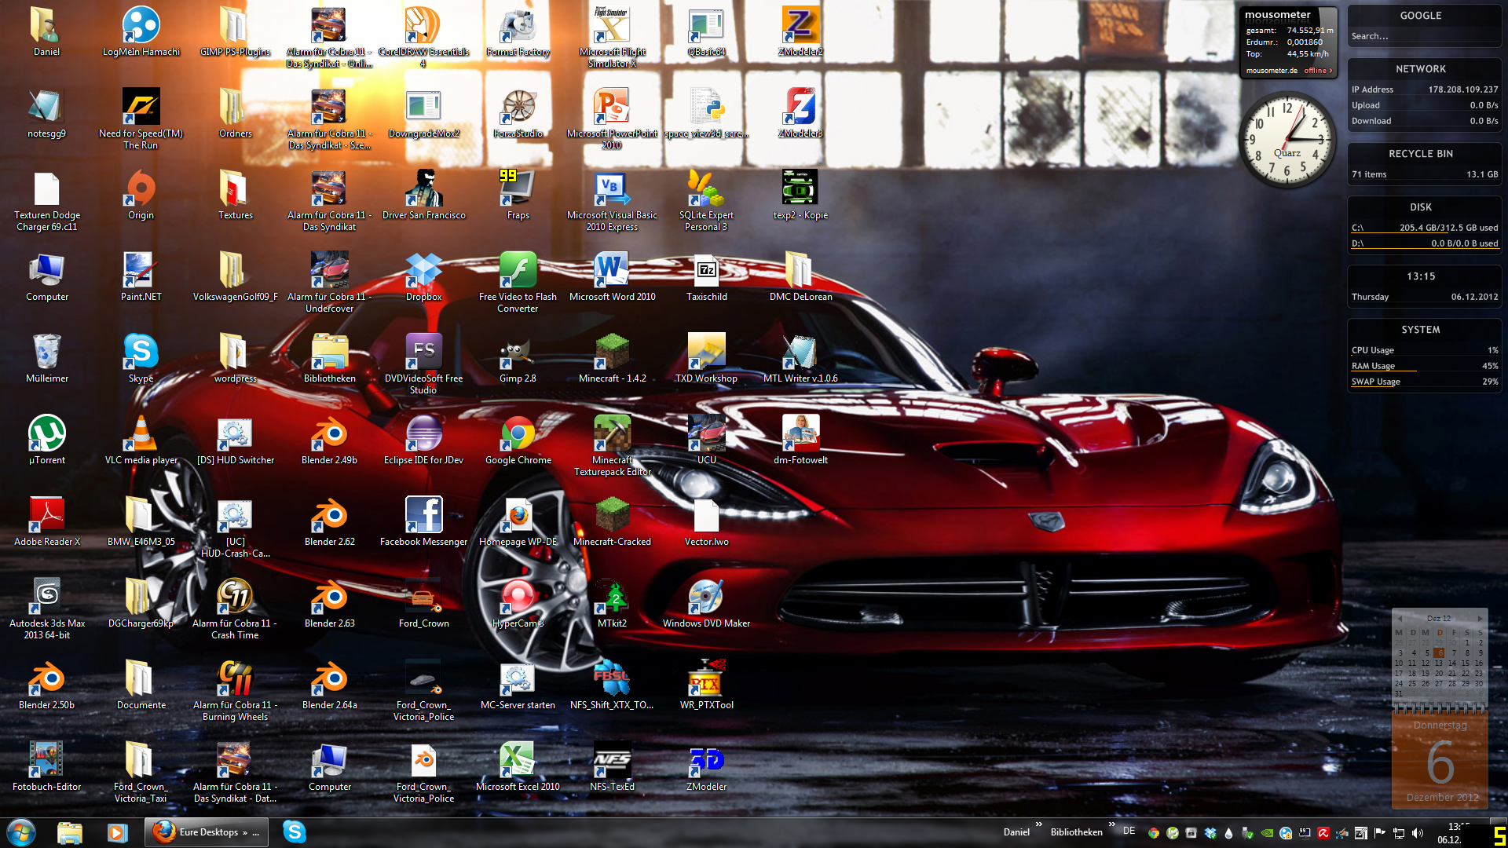This screenshot has height=848, width=1508.
Task: Open the Daniel user folder
Action: (x=47, y=31)
